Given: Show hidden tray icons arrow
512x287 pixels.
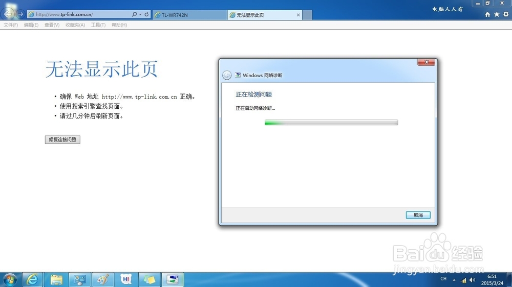Looking at the screenshot, I should click(x=454, y=280).
